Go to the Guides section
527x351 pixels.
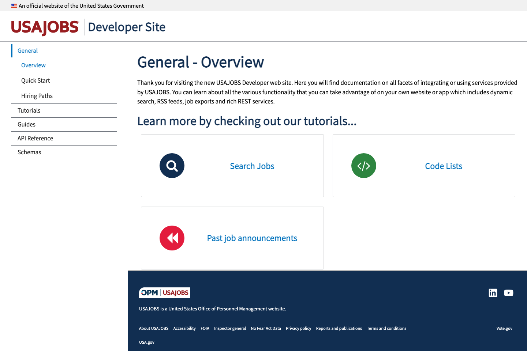pos(26,124)
